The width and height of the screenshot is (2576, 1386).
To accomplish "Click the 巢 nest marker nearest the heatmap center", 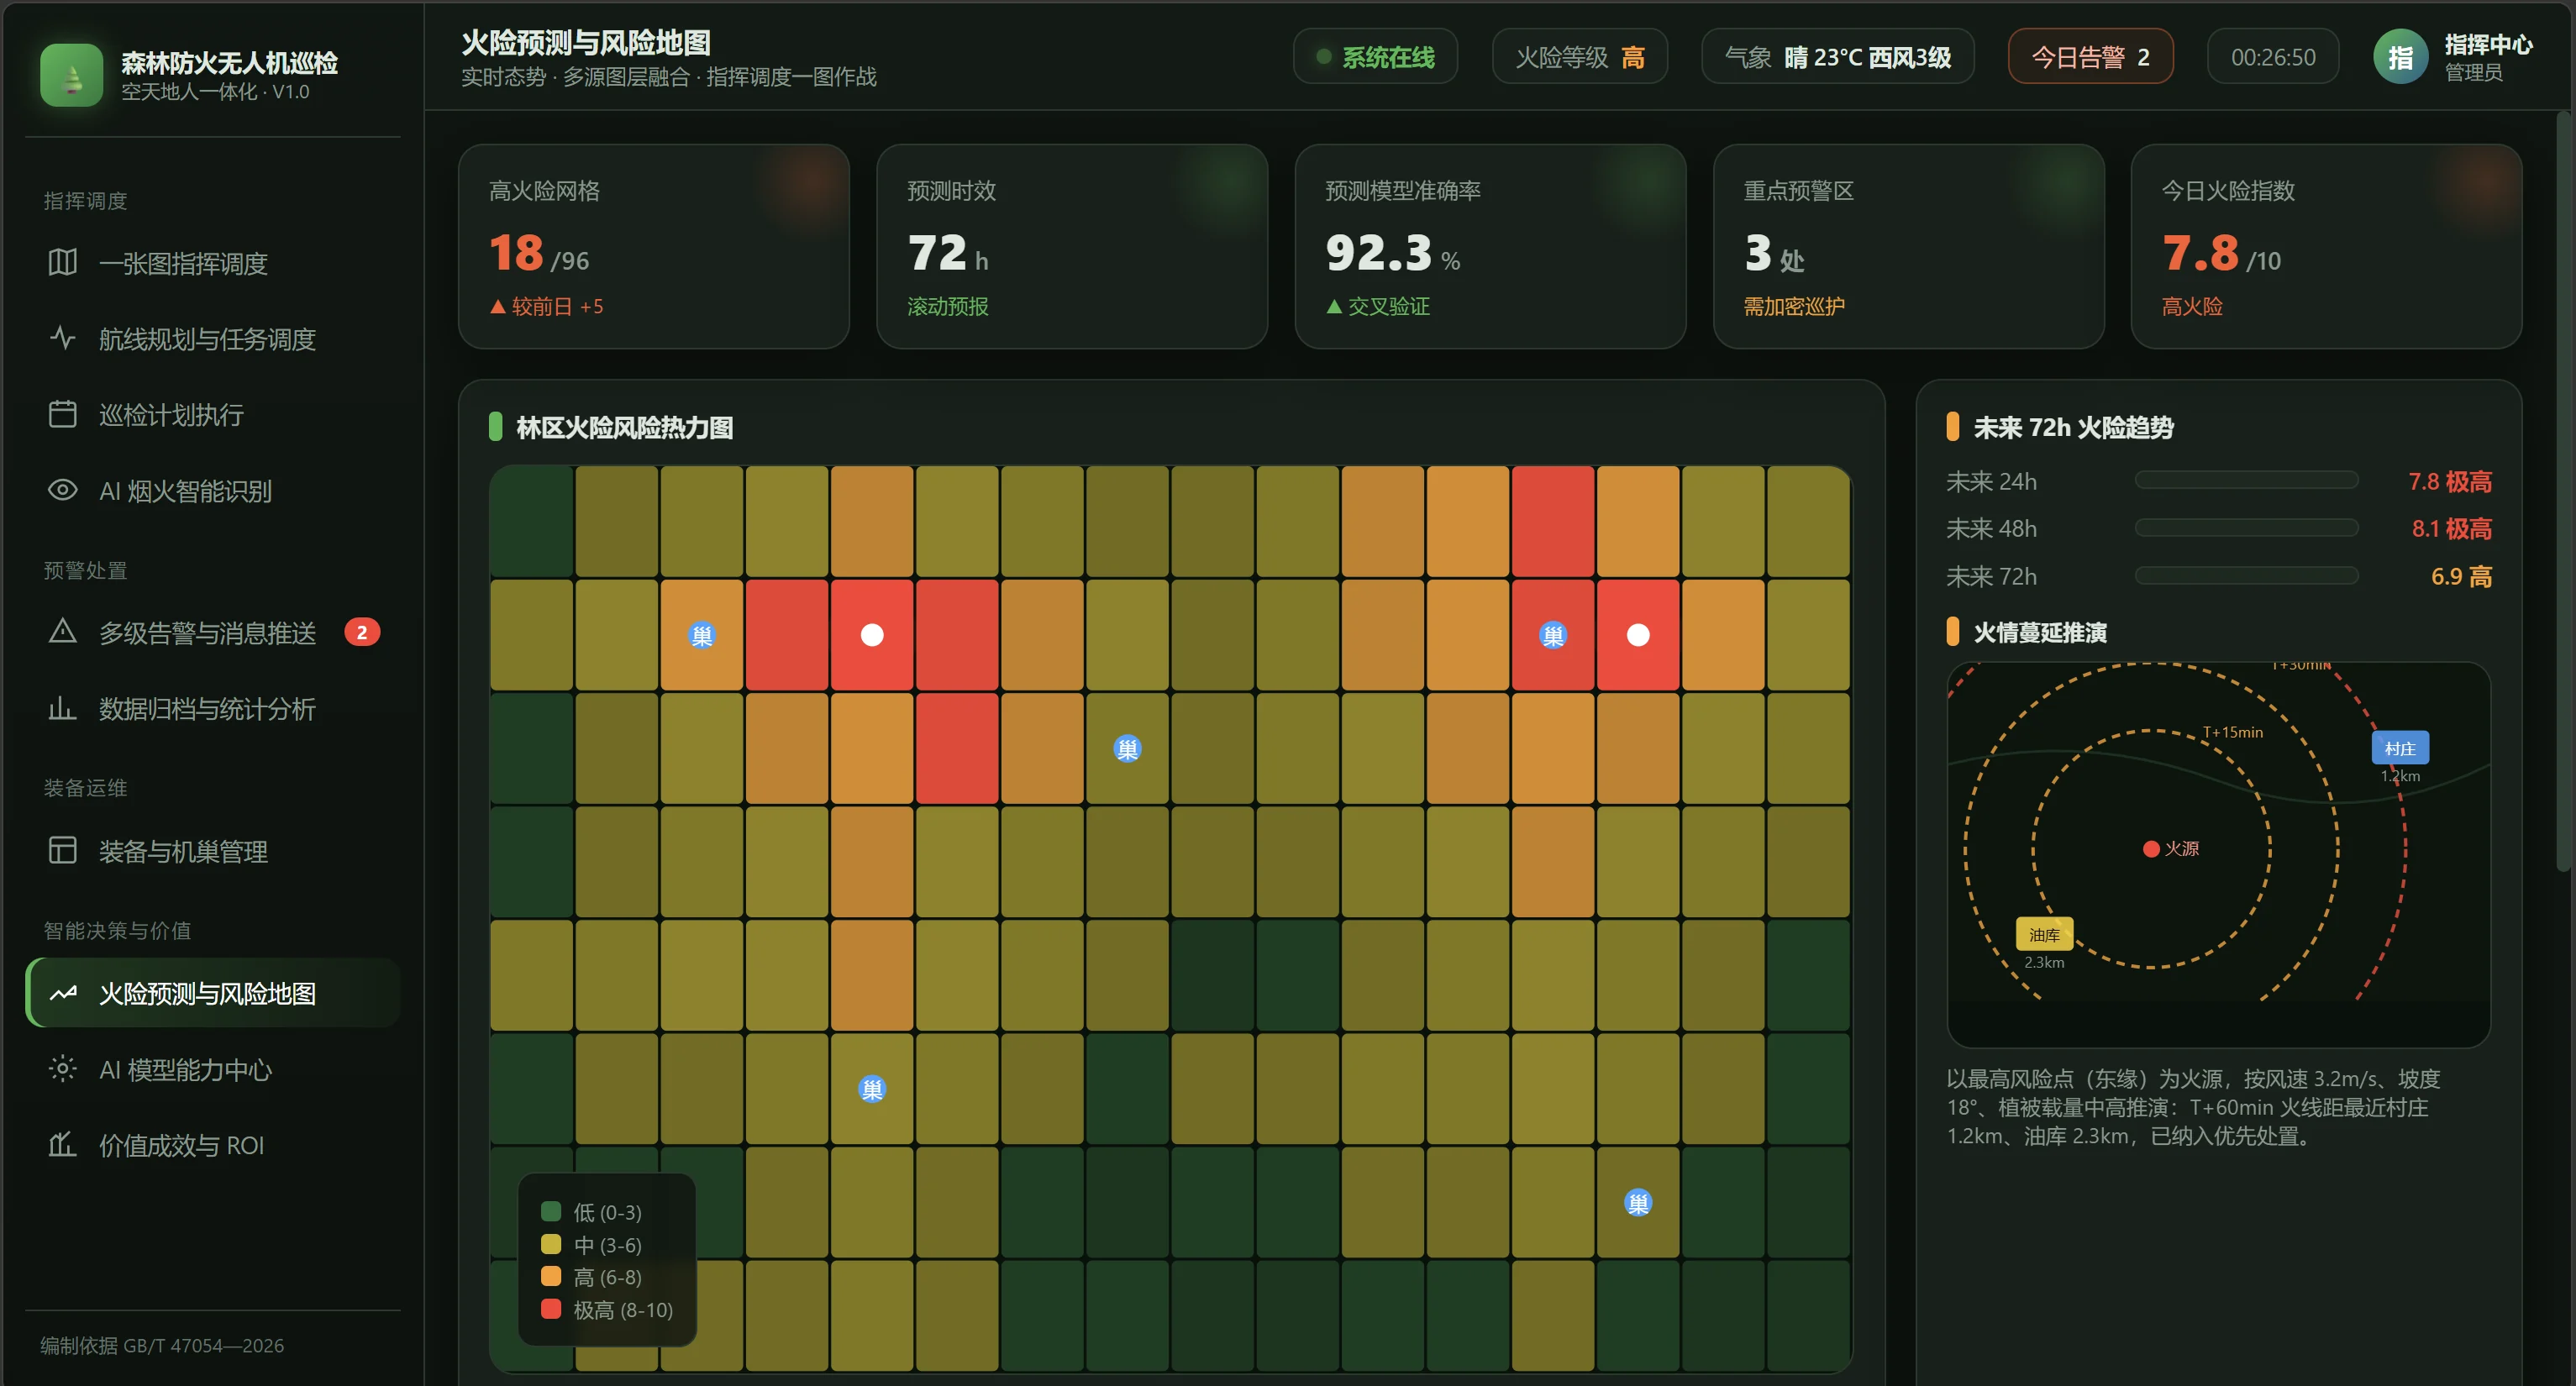I will coord(1127,749).
